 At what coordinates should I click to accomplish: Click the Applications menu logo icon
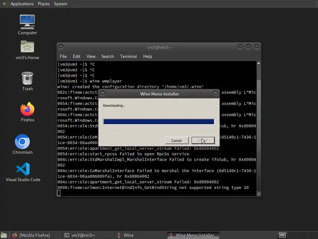pos(6,4)
